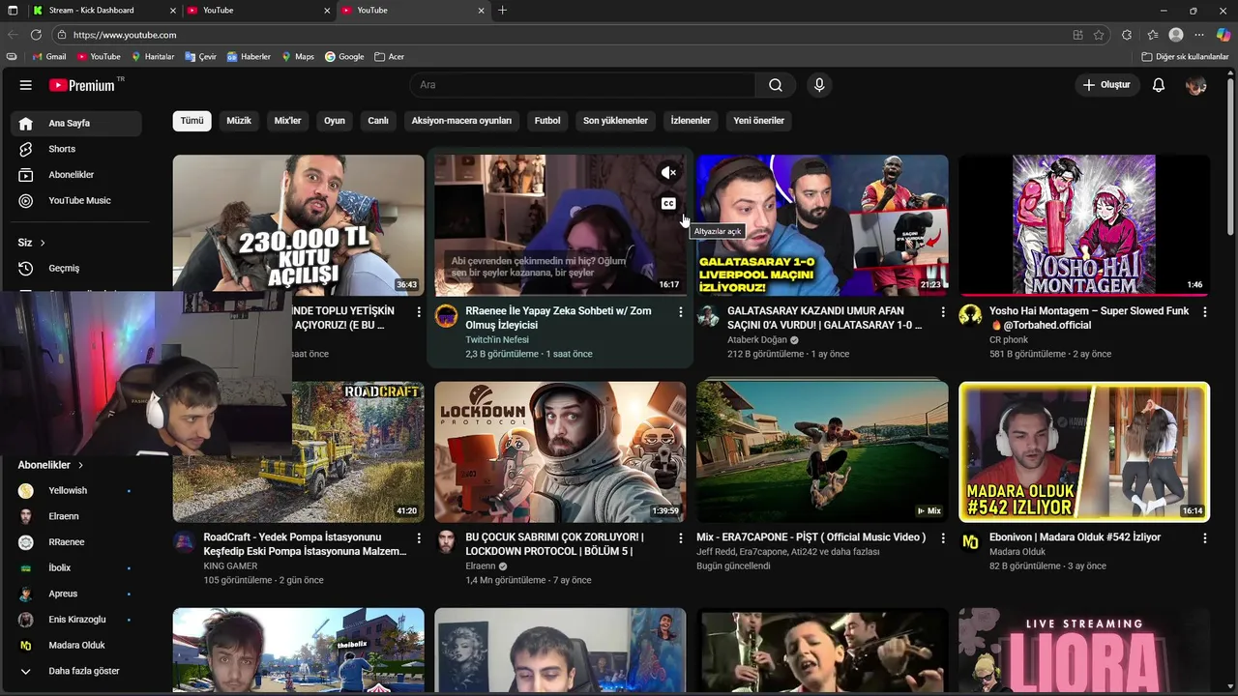Click the search magnifier button

pyautogui.click(x=775, y=85)
